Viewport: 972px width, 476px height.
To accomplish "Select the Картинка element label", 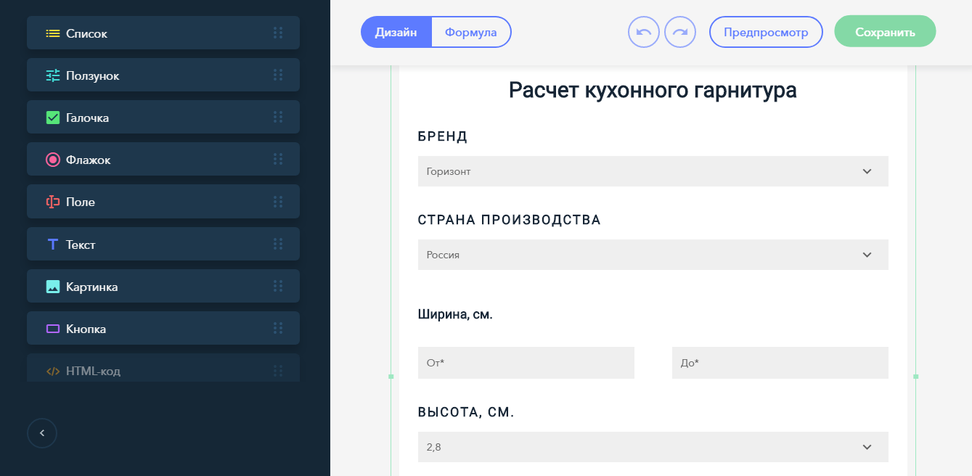I will coord(91,287).
